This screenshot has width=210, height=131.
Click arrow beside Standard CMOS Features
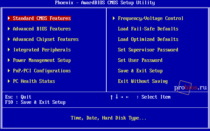9,18
